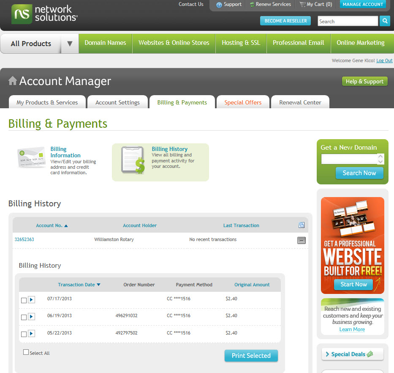Check the box for the 06/19/2013 transaction

[24, 317]
